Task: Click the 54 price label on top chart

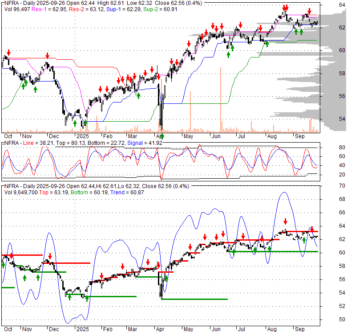Action: pyautogui.click(x=342, y=119)
